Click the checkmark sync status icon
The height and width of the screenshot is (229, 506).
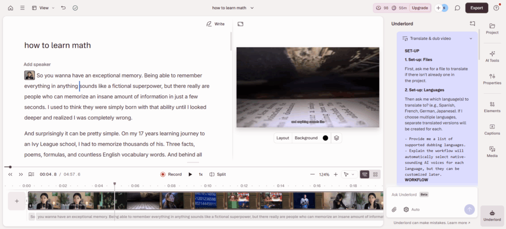75,8
